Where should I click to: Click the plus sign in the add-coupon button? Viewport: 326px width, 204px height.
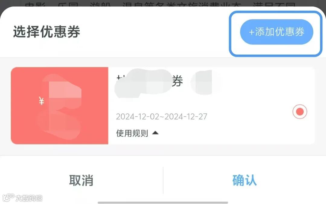(x=251, y=32)
